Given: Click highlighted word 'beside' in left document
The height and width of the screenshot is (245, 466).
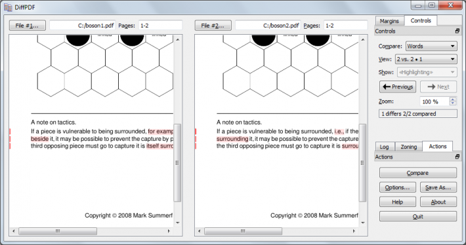Looking at the screenshot, I should pyautogui.click(x=39, y=139).
